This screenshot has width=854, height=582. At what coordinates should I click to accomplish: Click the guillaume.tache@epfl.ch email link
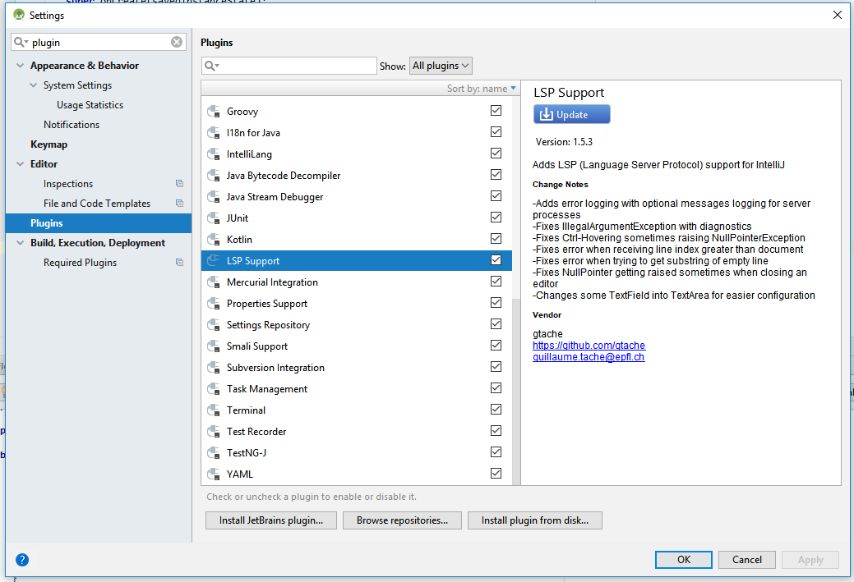[589, 357]
